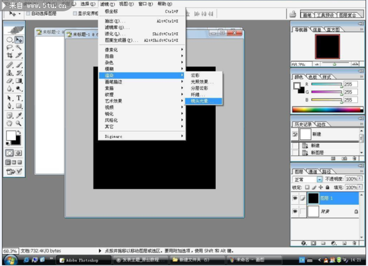The image size is (368, 266).
Task: Expand the 不透明度 opacity arrow
Action: [x=360, y=179]
